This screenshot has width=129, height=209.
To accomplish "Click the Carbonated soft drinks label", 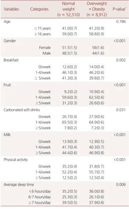I will tap(22, 110).
